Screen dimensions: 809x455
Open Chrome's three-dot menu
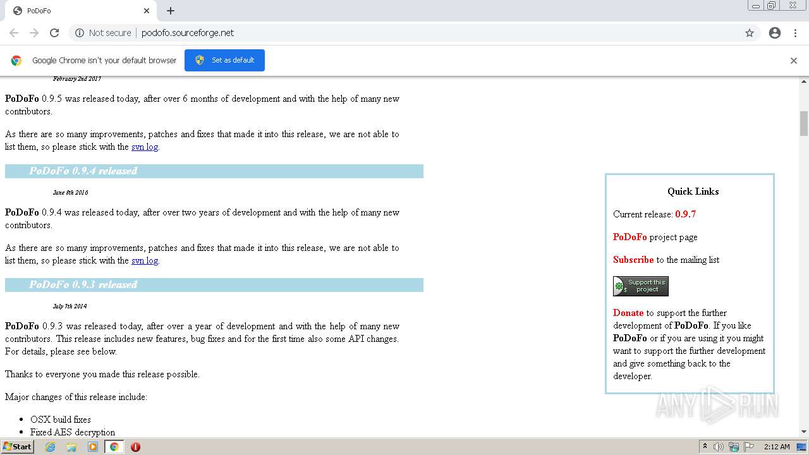point(795,33)
